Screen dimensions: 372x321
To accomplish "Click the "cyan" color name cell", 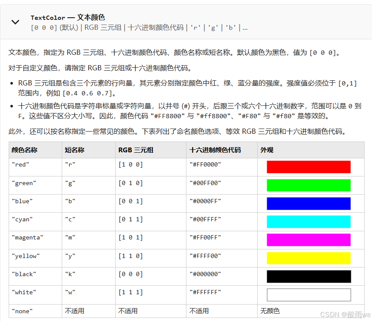I will point(35,222).
